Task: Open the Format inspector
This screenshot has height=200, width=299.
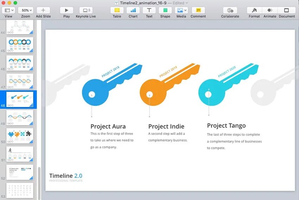Action: [254, 10]
